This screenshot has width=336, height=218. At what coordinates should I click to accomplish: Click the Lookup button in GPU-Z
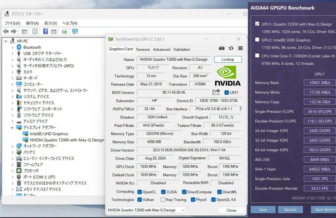[x=228, y=59]
